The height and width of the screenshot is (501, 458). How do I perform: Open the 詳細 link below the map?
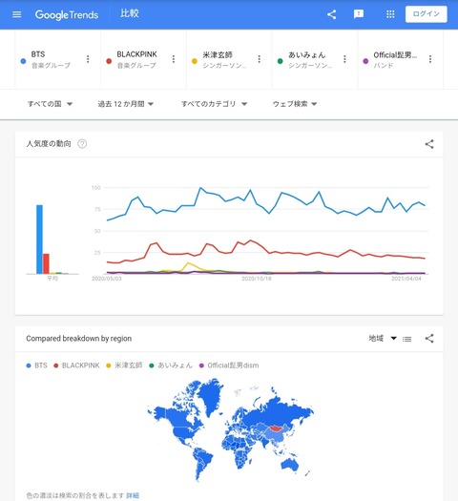(133, 495)
